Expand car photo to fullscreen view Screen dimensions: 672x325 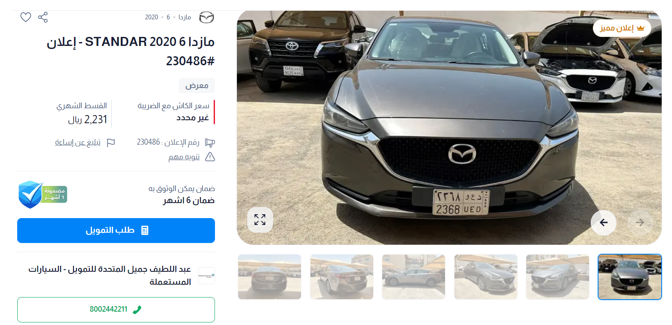[260, 220]
